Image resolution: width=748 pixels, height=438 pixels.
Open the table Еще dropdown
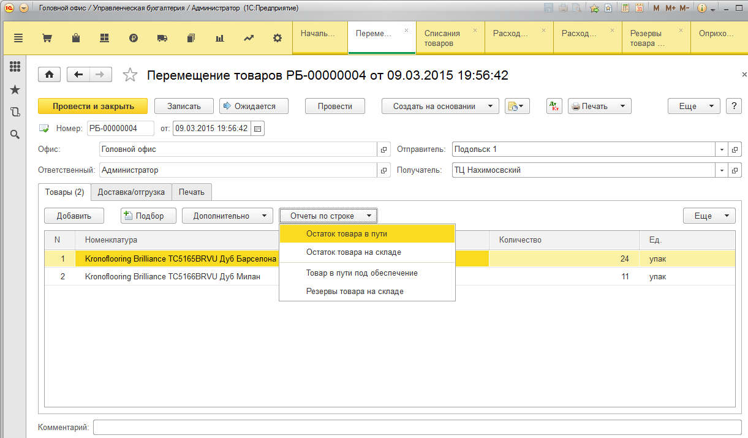[x=709, y=216]
